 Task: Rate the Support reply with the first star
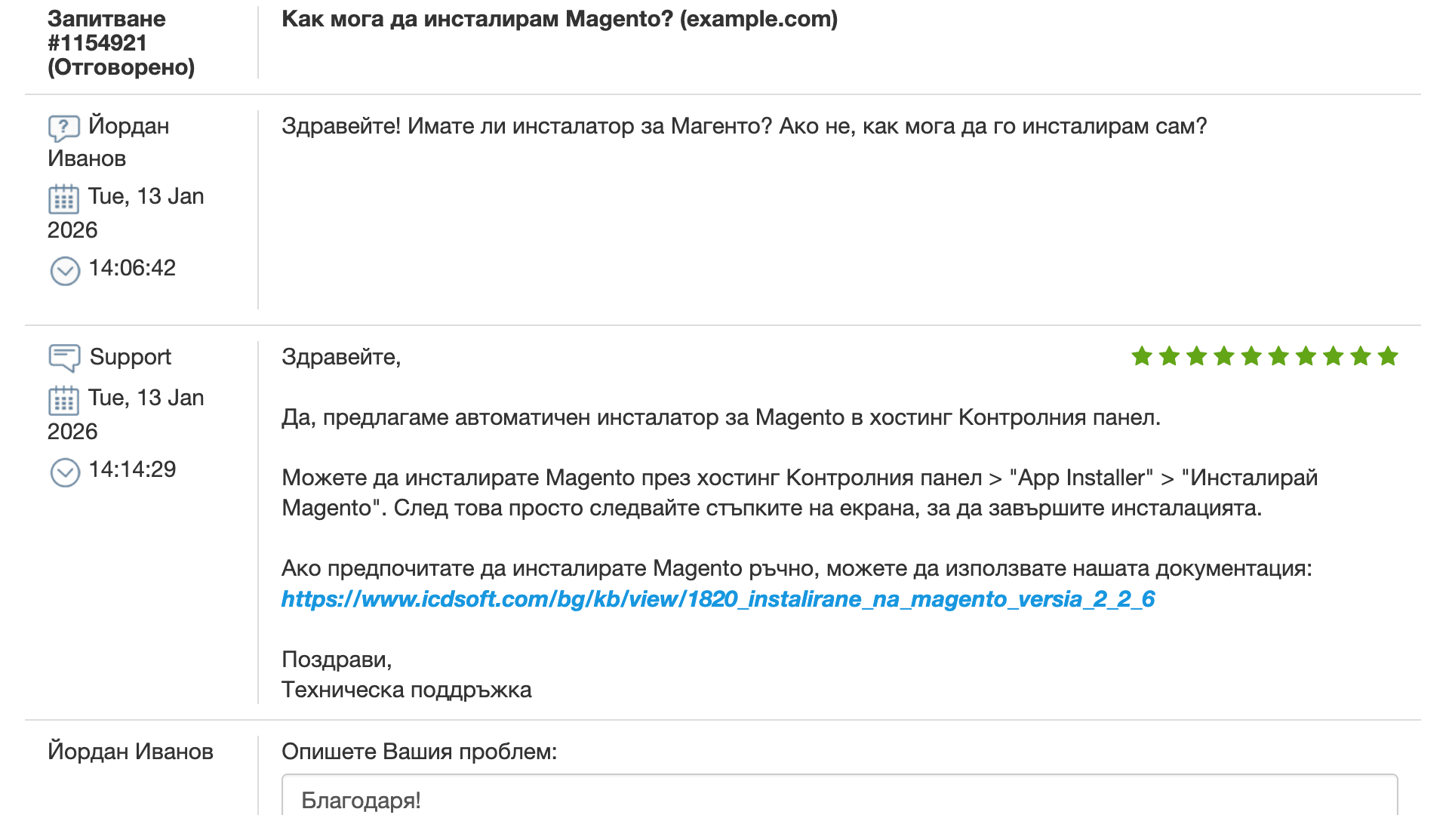(1142, 356)
